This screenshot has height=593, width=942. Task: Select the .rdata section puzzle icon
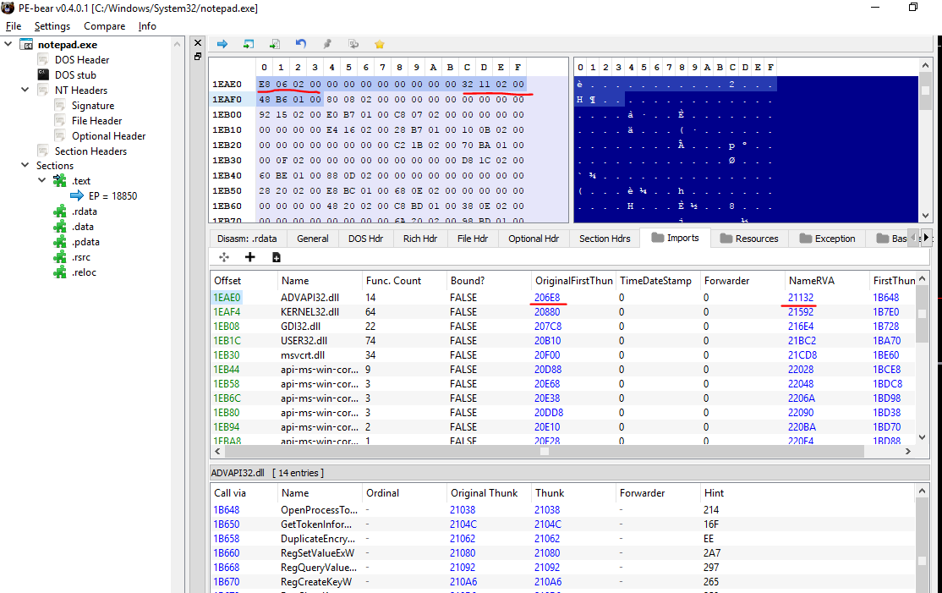[59, 211]
